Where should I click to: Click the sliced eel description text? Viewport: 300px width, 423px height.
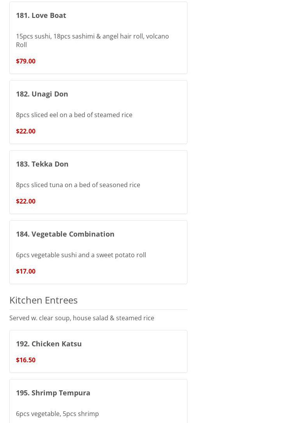[x=74, y=115]
